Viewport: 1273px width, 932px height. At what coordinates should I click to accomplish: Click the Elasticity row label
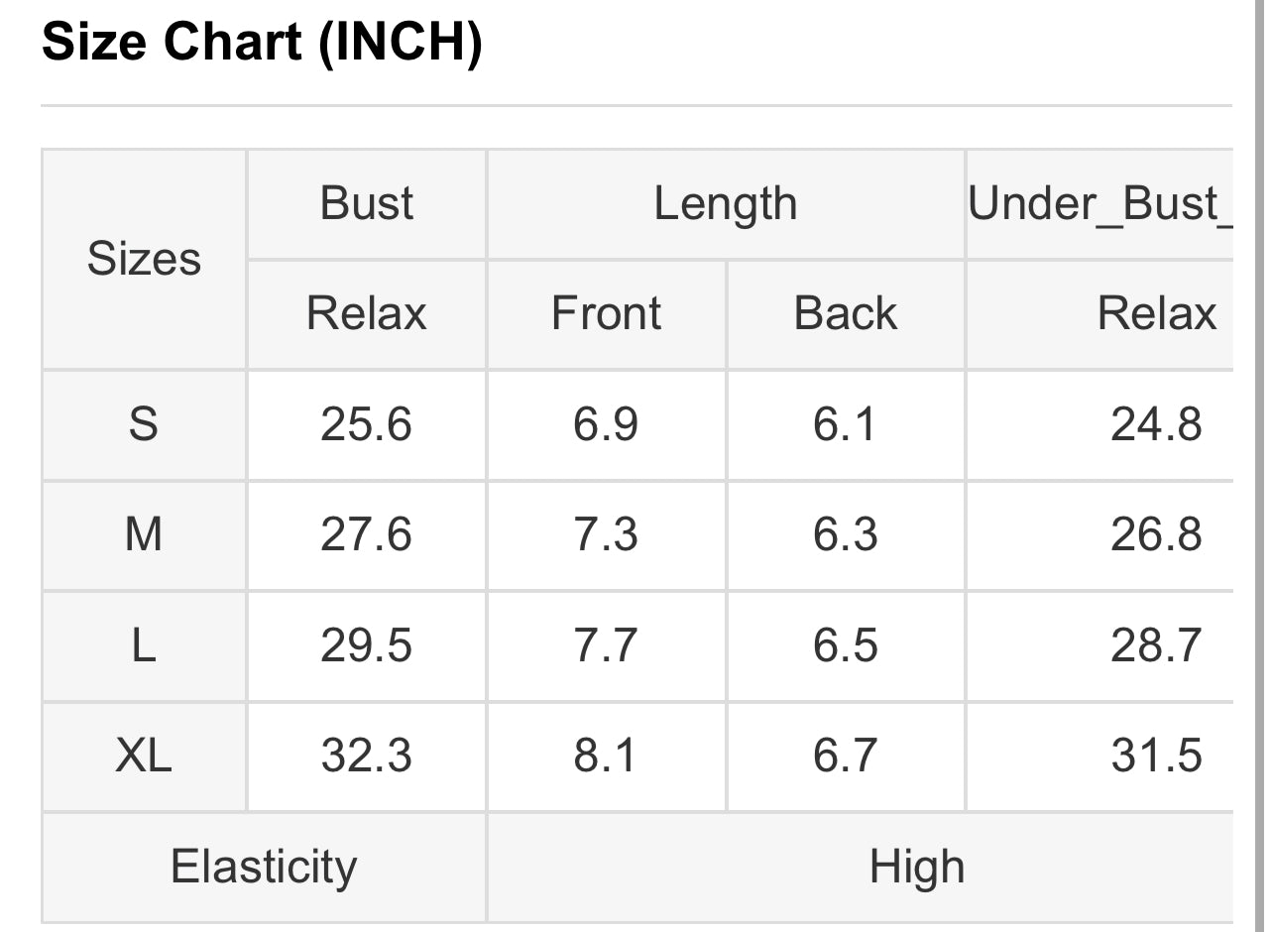[x=264, y=868]
